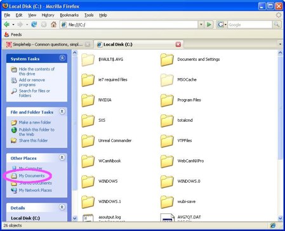285x231 pixels.
Task: Click Search for files or folders
Action: (34, 93)
